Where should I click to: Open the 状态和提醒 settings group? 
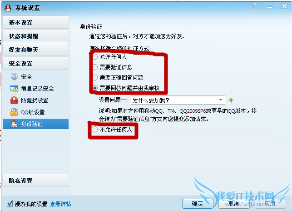coord(36,36)
